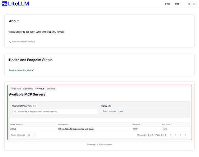Click Showing 1-1 of 1 text

coord(145,135)
